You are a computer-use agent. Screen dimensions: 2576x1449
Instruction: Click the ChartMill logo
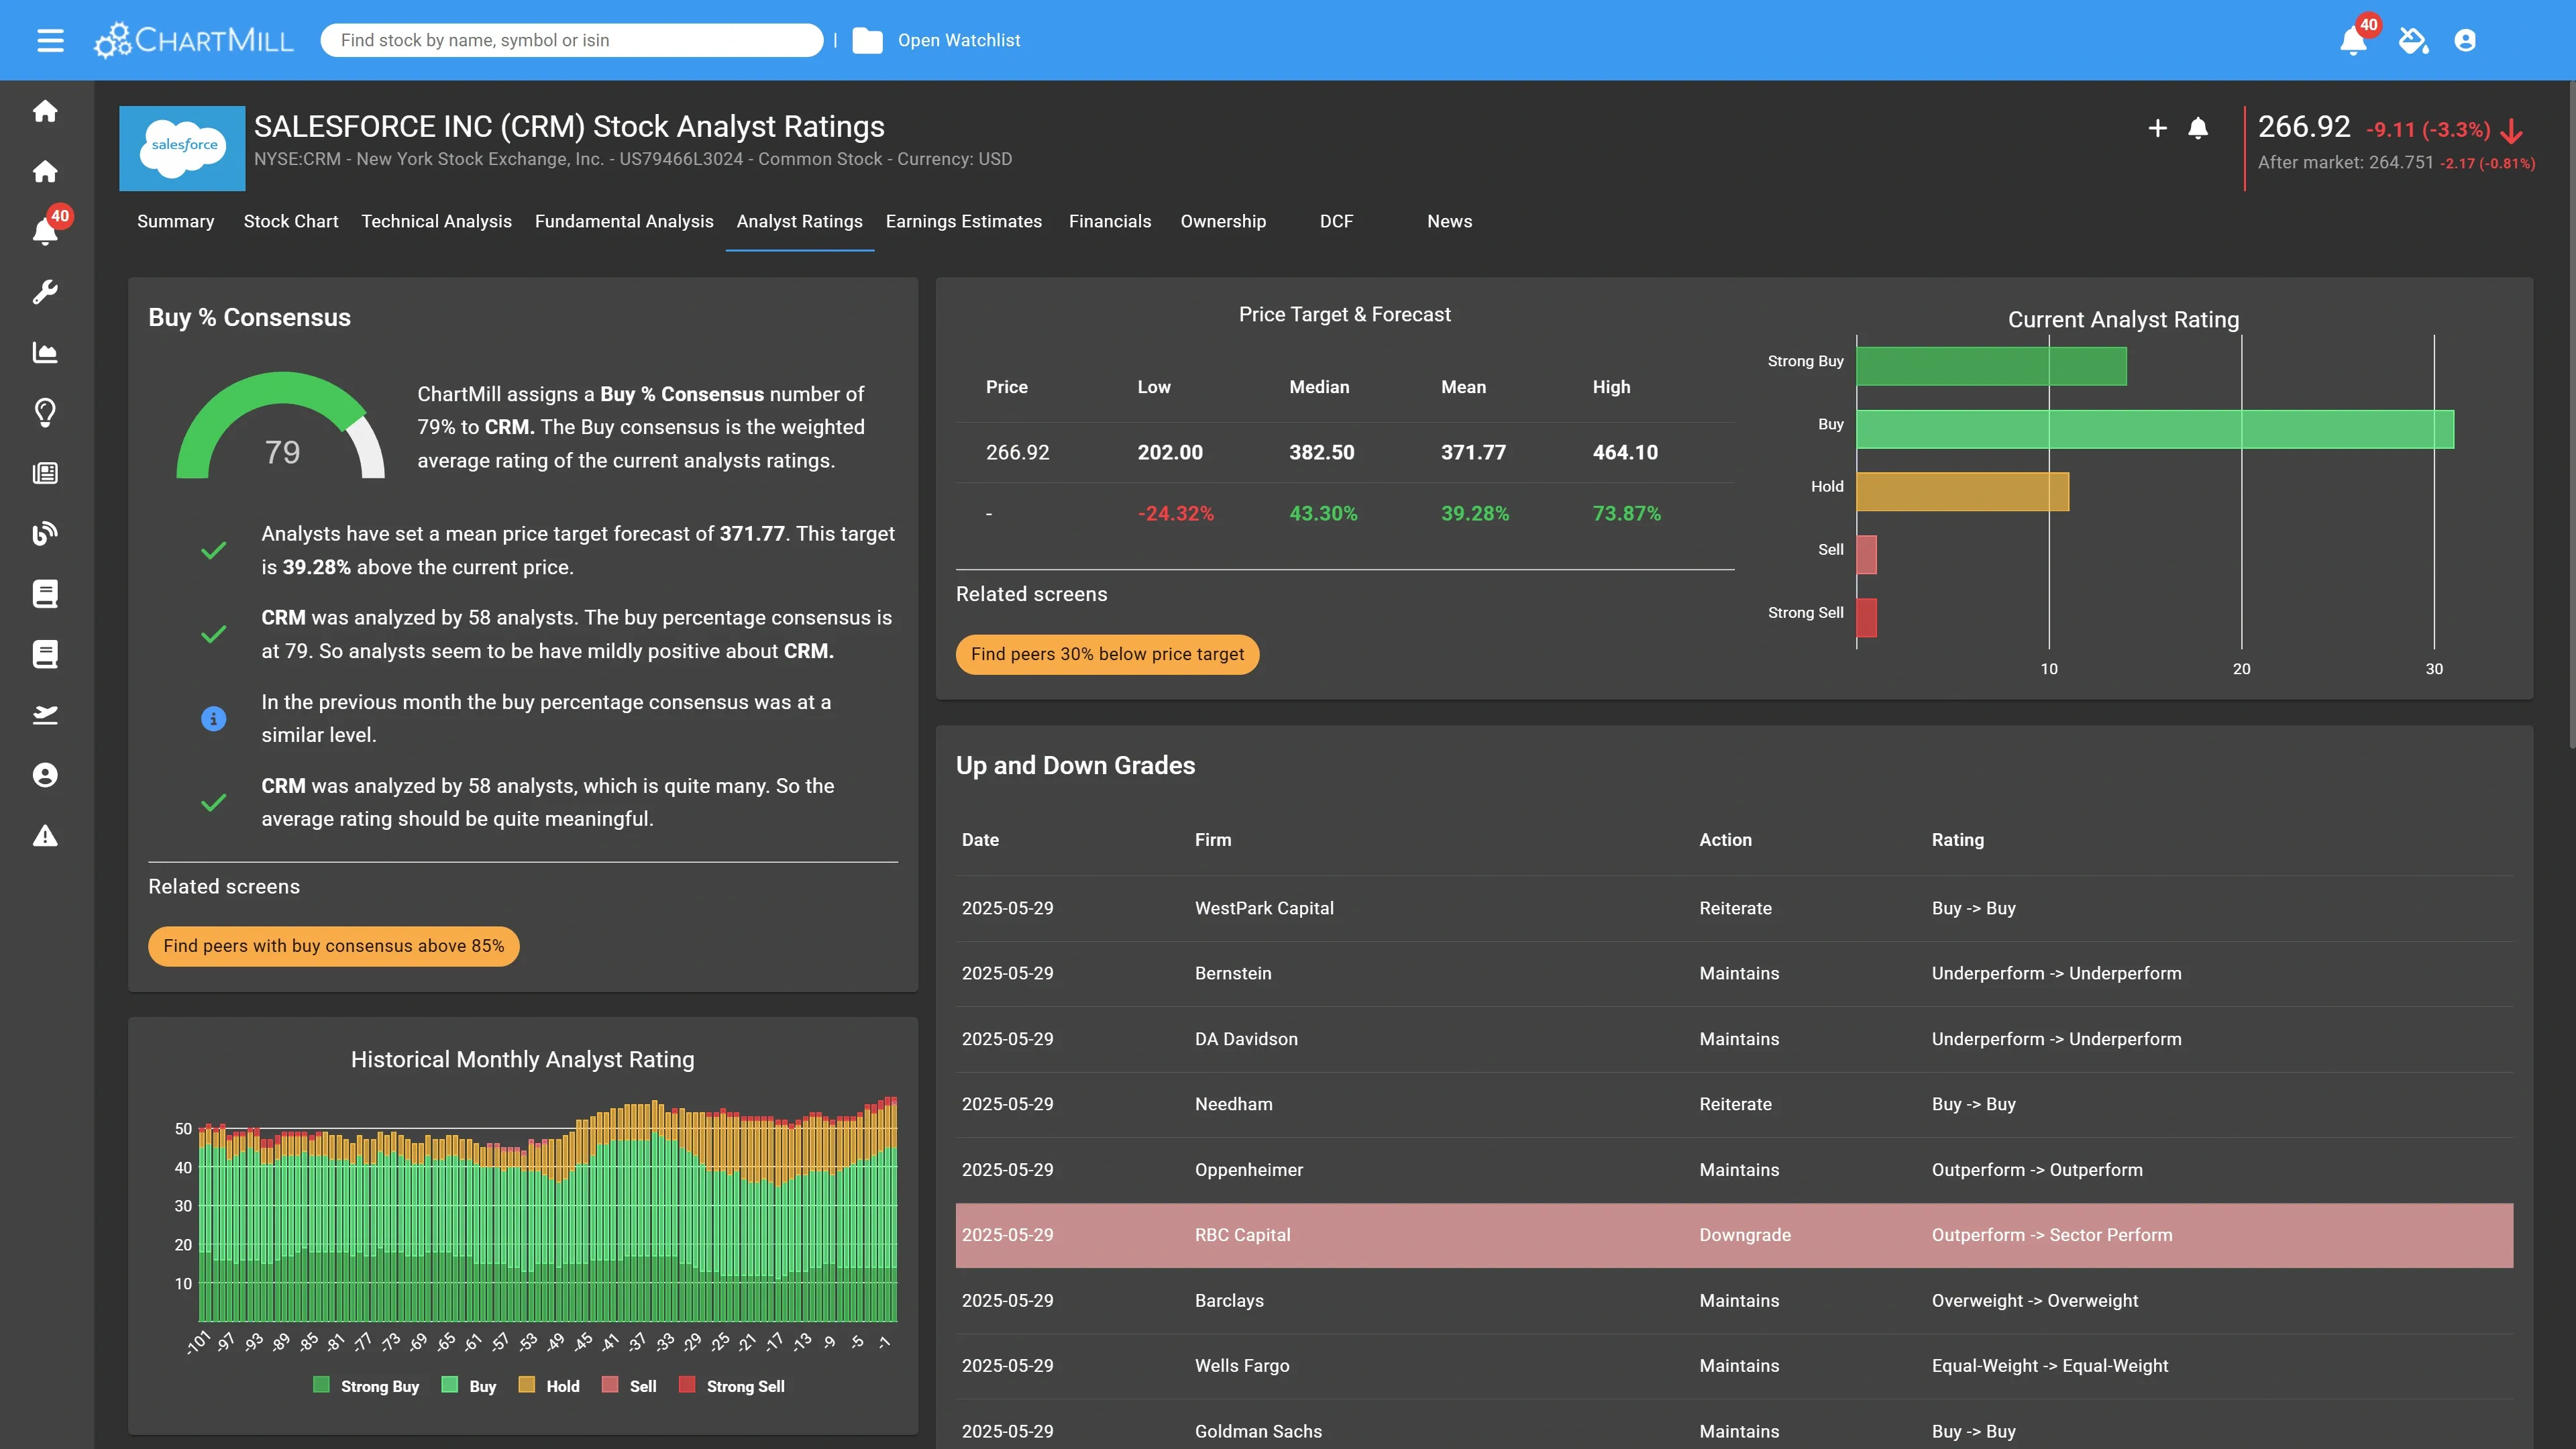(194, 40)
